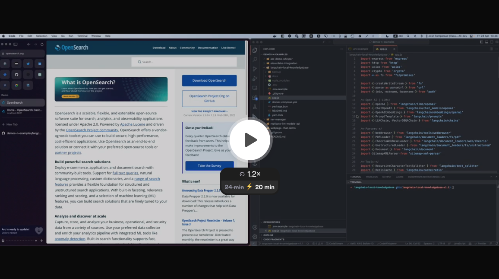Open the Apple menu
The height and width of the screenshot is (279, 499).
pos(3,36)
